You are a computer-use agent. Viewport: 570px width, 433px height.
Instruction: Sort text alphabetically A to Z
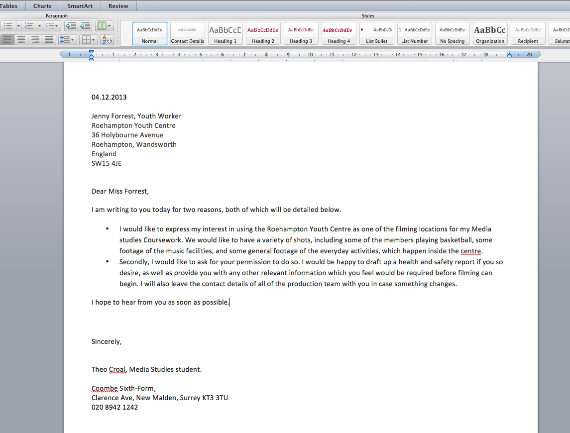pyautogui.click(x=107, y=40)
